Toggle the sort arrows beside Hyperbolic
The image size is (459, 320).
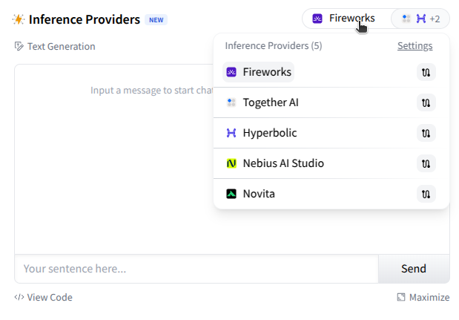tap(426, 133)
